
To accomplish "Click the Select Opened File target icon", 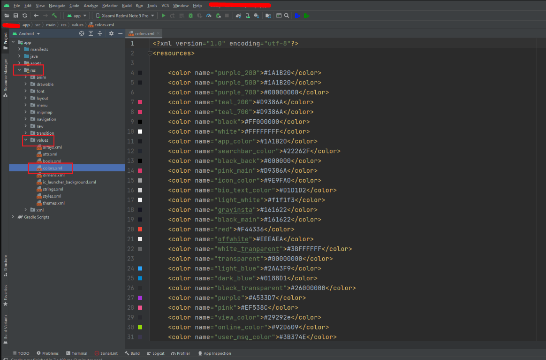I will pyautogui.click(x=82, y=33).
